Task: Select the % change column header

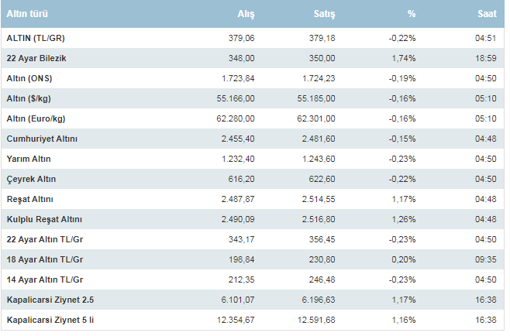Action: tap(412, 14)
